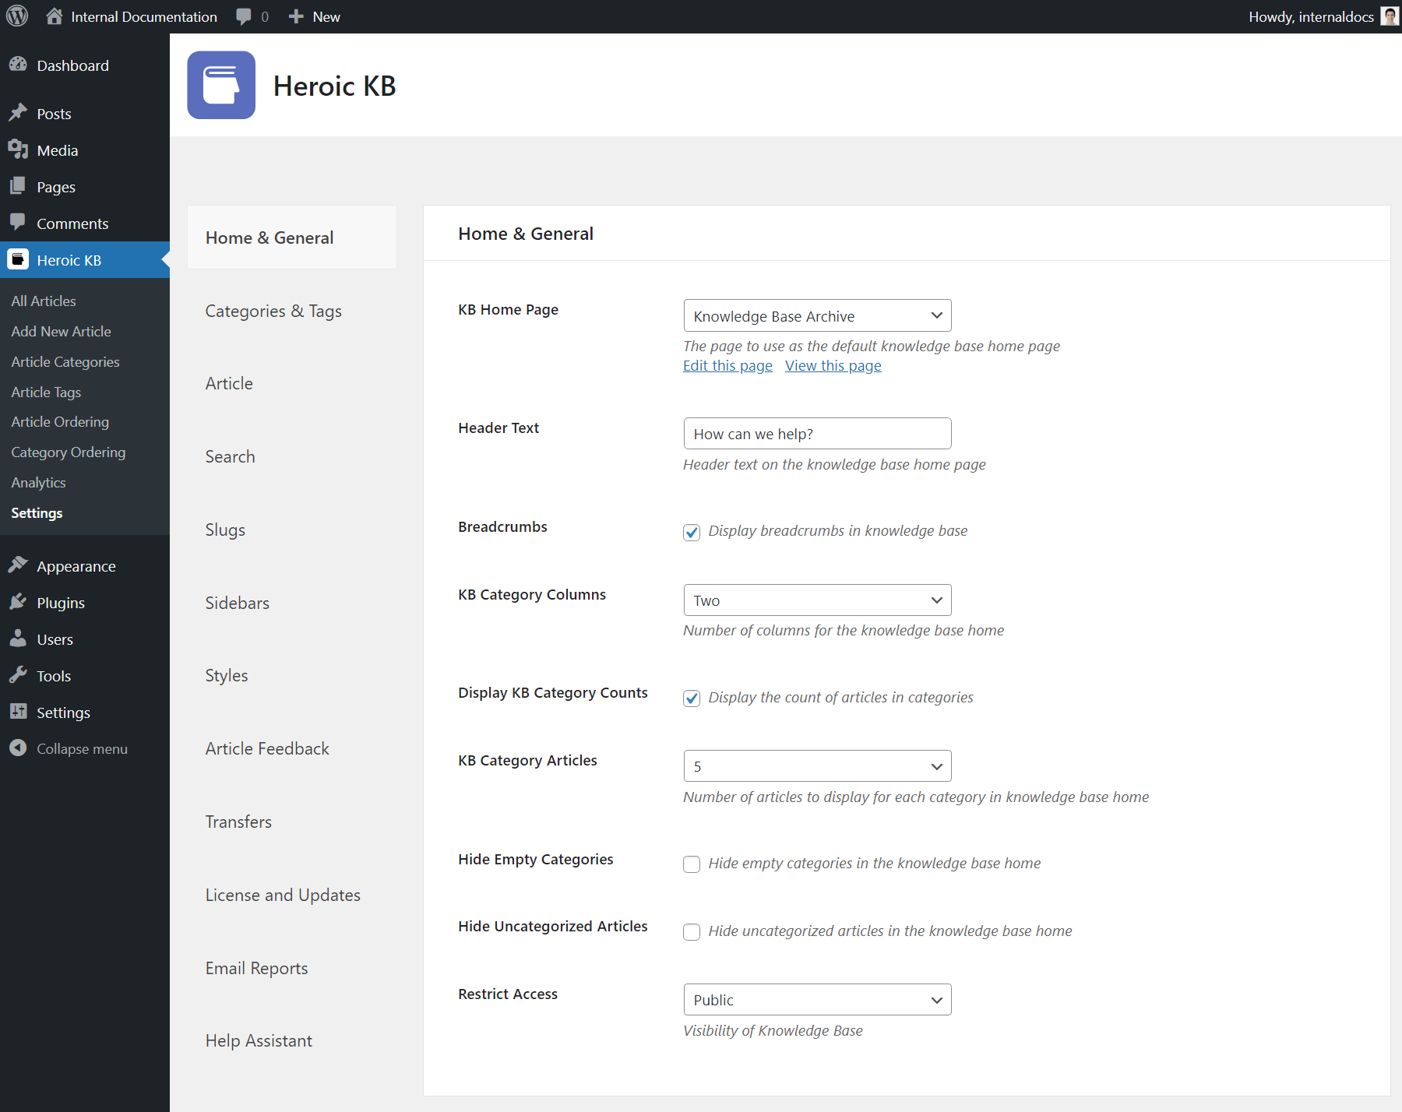Open the KB Home Page dropdown
Image resolution: width=1402 pixels, height=1112 pixels.
tap(816, 315)
